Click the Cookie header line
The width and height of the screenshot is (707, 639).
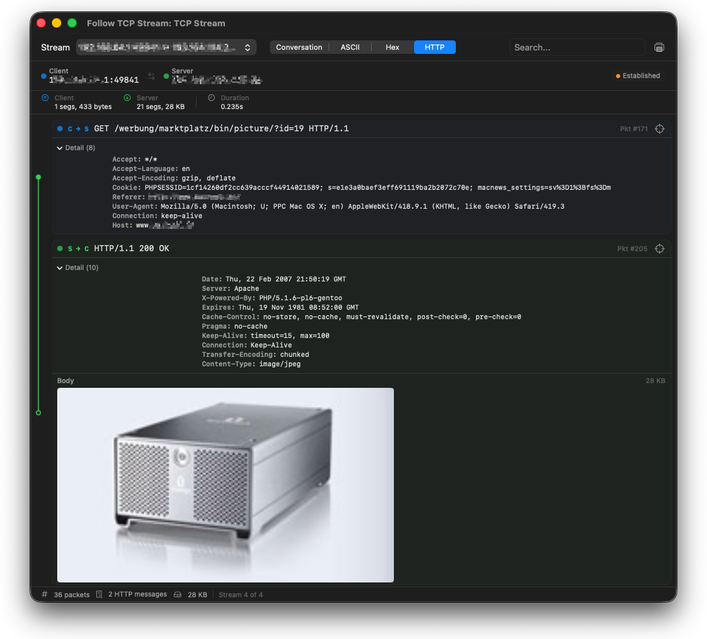(362, 188)
